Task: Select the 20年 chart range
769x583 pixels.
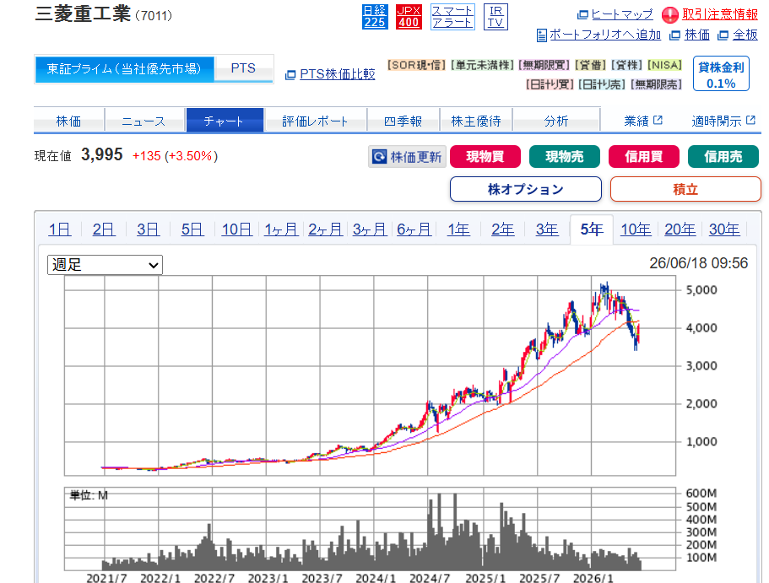Action: click(680, 229)
